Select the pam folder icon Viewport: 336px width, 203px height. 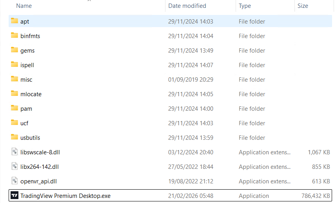pyautogui.click(x=15, y=108)
